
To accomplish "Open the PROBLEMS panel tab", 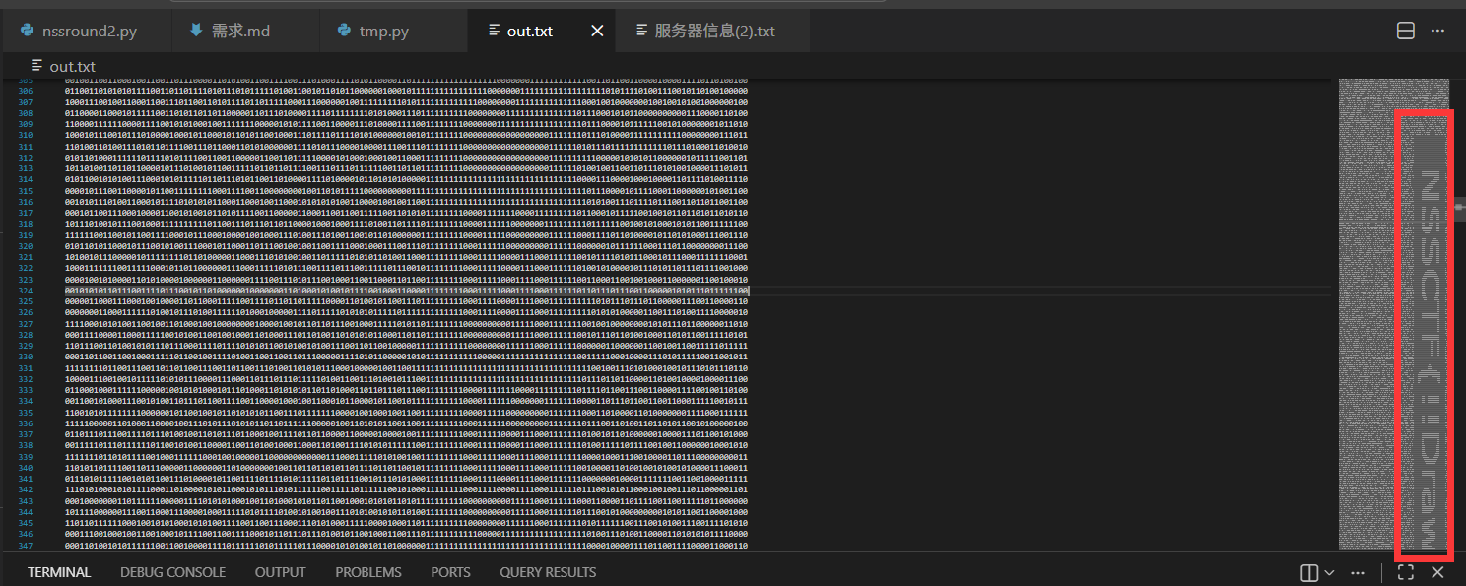I will point(368,571).
